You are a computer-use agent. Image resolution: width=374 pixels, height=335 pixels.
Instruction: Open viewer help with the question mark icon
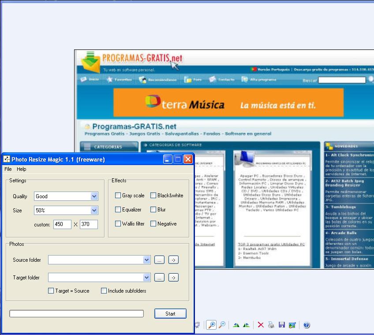(307, 325)
